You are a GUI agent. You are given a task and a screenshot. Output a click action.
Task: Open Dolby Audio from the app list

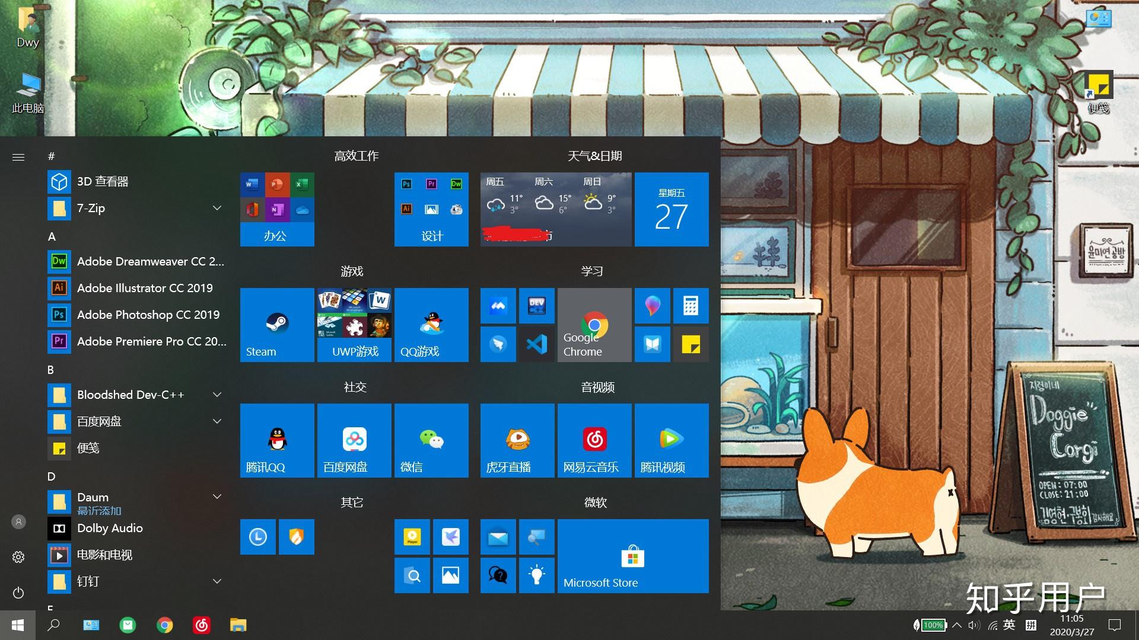point(138,528)
